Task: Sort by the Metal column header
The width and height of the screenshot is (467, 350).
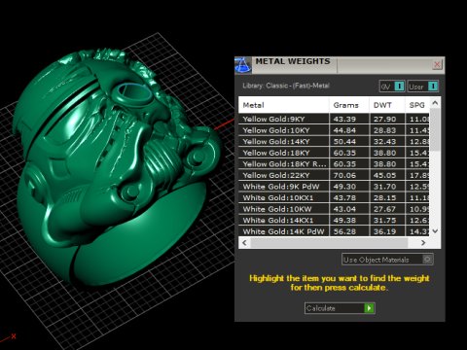Action: coord(284,105)
